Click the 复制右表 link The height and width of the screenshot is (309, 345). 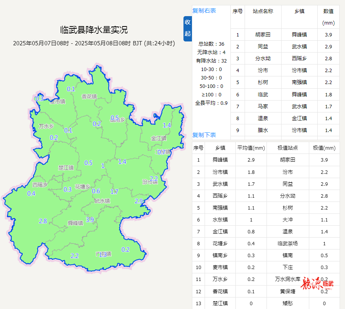point(204,11)
